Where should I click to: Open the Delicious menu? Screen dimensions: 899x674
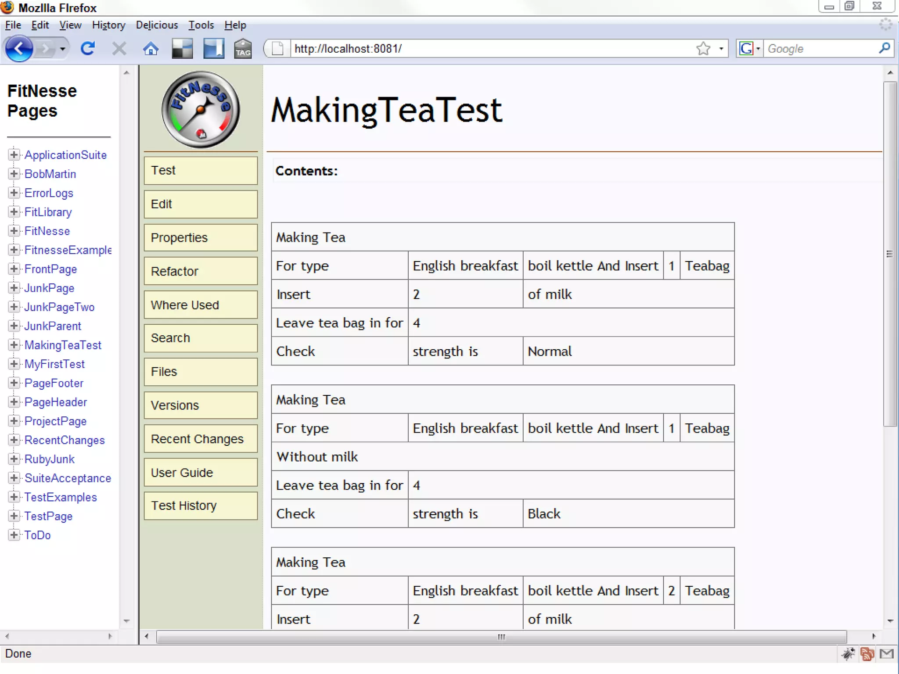[157, 25]
